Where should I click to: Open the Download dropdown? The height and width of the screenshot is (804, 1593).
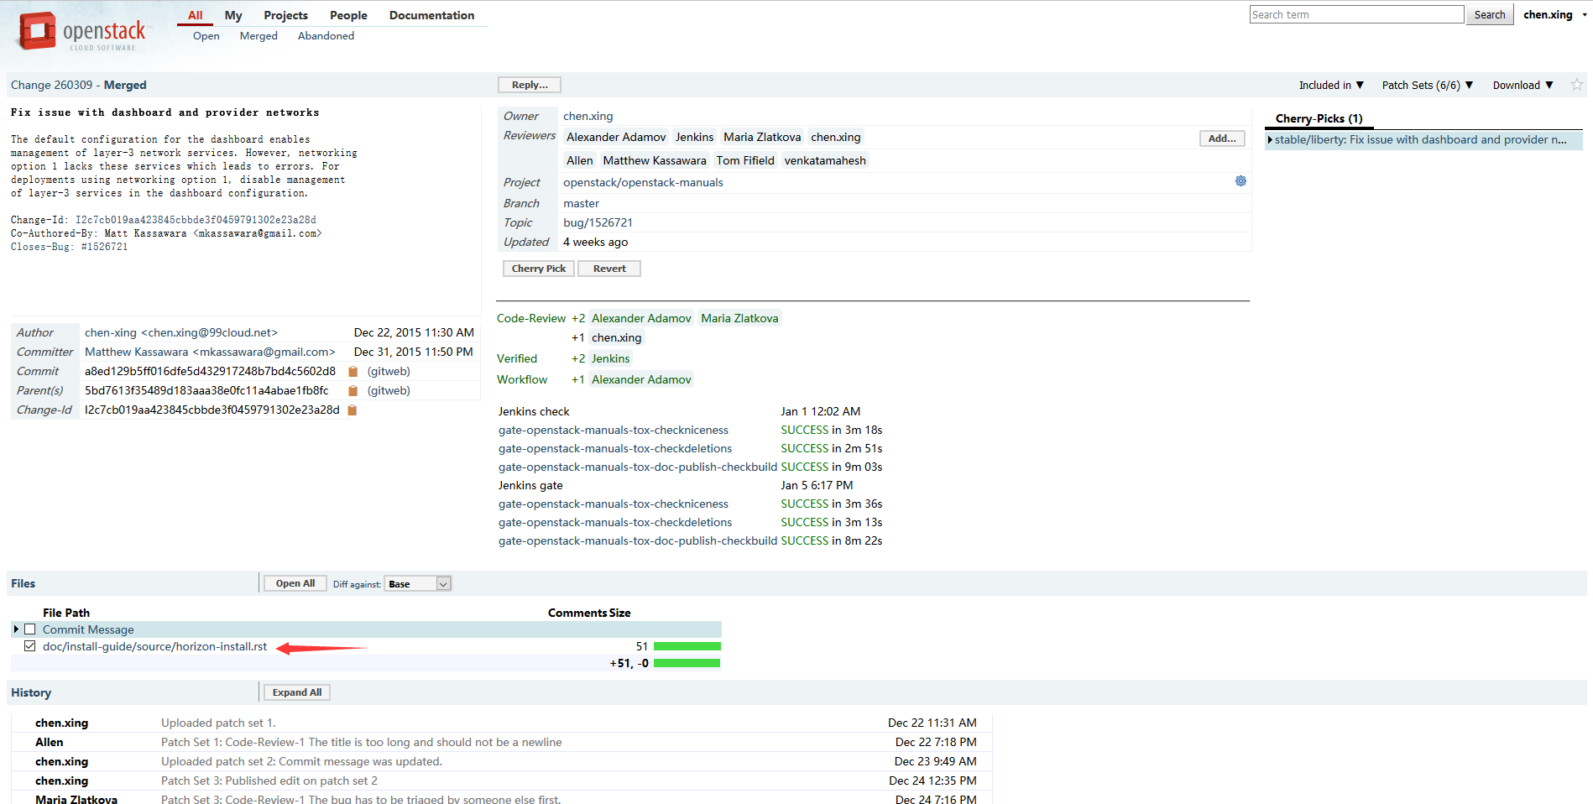click(1522, 85)
